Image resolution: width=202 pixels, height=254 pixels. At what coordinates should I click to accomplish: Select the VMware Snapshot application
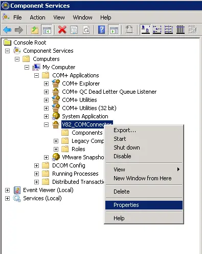click(x=83, y=157)
